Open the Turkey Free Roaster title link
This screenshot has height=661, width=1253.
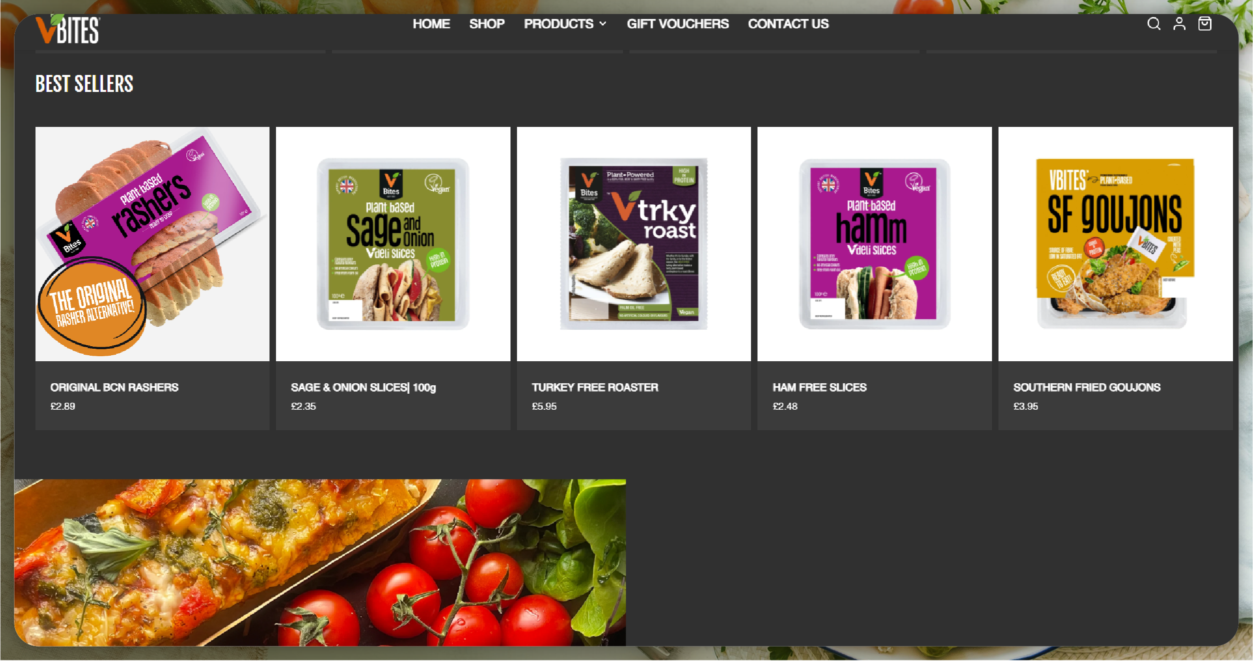[x=595, y=387]
